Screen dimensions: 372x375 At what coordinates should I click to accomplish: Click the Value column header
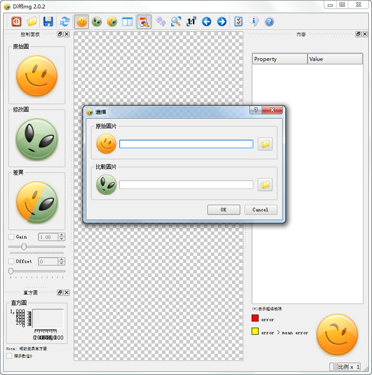click(x=335, y=59)
